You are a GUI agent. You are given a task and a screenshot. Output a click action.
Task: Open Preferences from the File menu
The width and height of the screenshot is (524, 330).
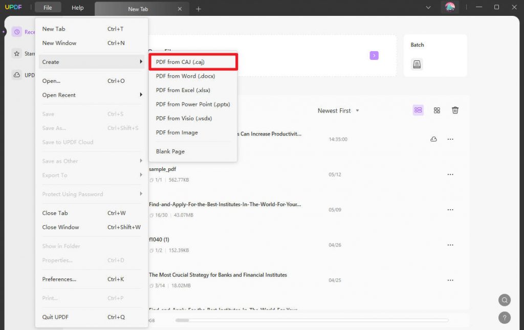point(58,279)
